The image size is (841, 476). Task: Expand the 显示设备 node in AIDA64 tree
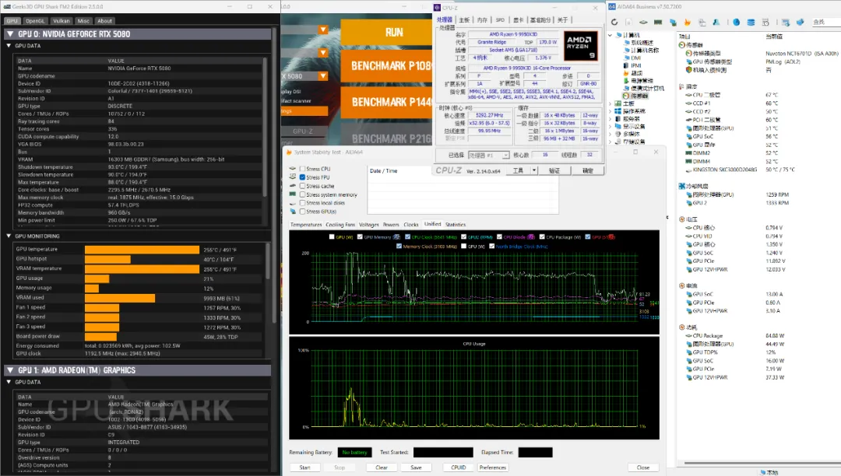click(x=611, y=126)
